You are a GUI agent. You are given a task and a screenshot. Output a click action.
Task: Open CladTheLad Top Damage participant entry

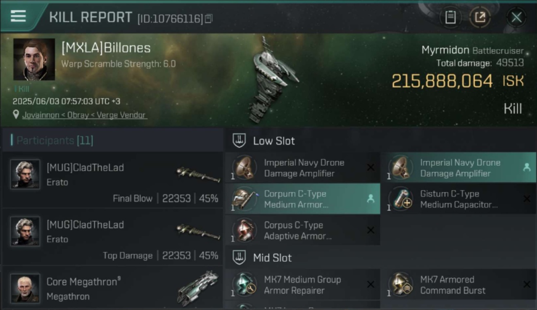pos(112,237)
